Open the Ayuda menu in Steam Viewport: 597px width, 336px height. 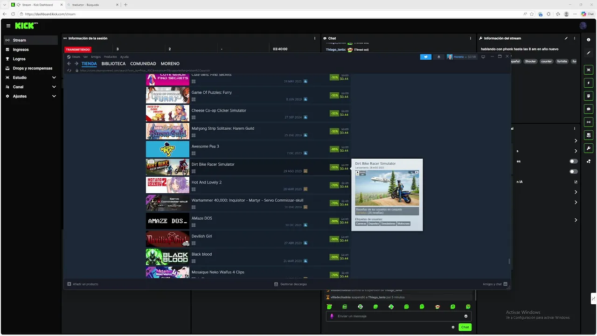point(125,57)
